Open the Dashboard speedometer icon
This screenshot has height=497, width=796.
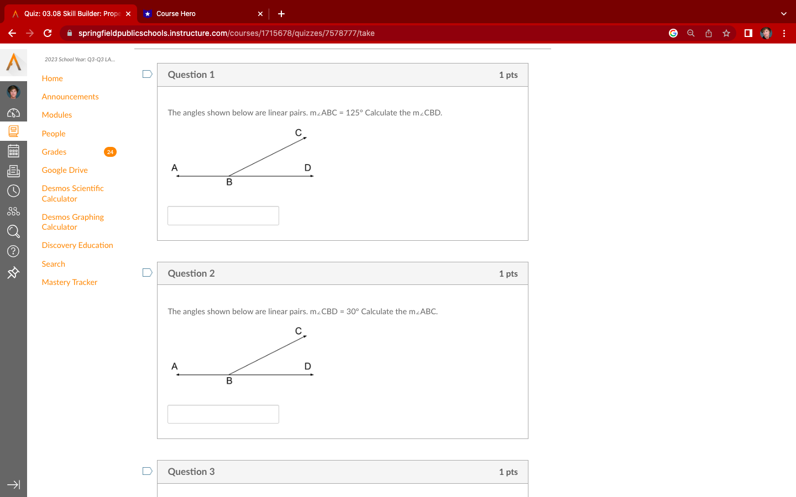click(x=13, y=113)
